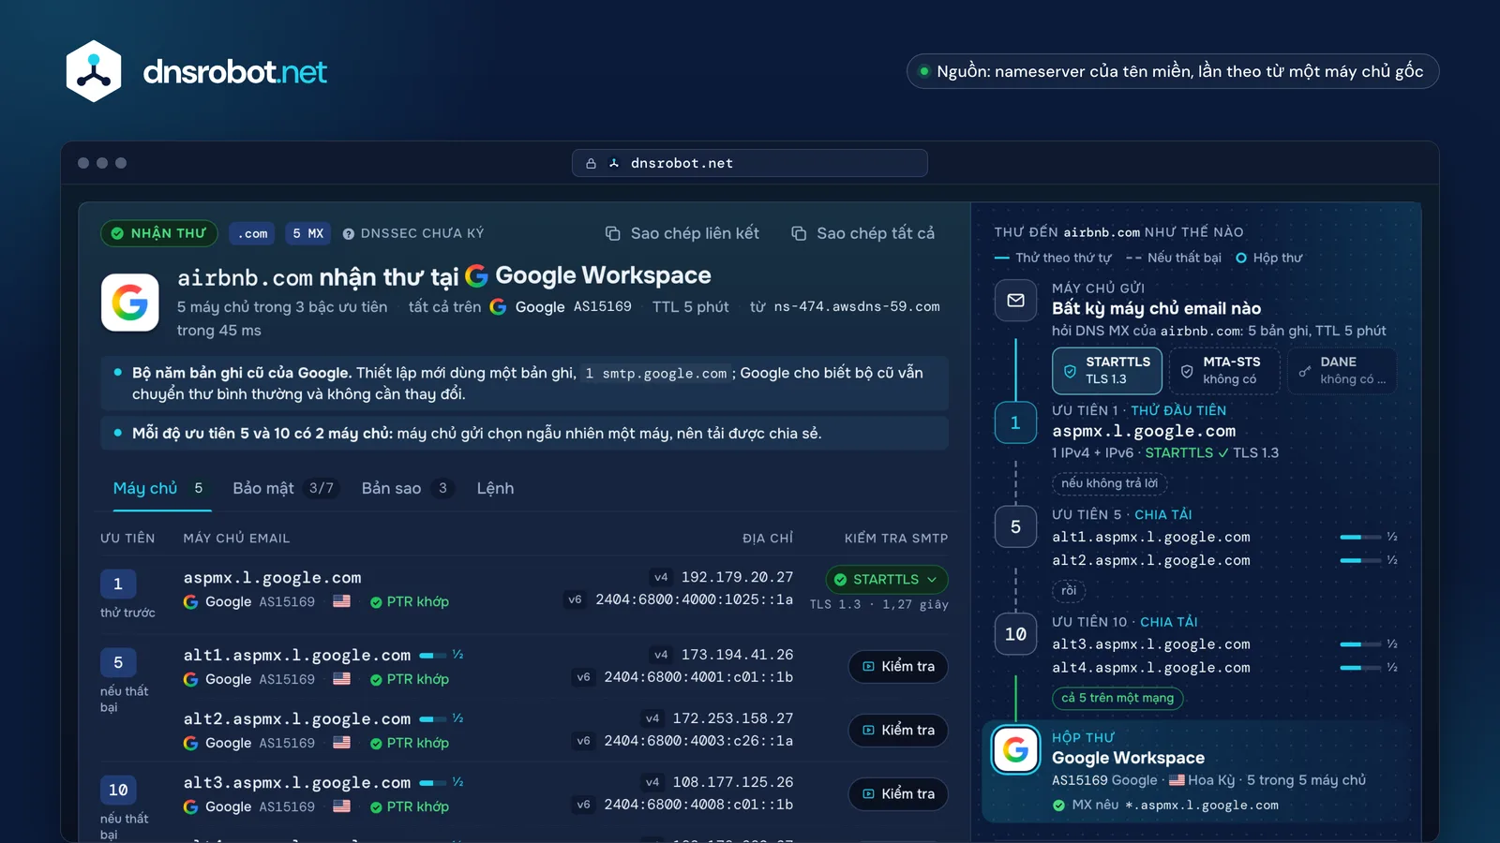The width and height of the screenshot is (1500, 843).
Task: Click the Sao chép liên kết button
Action: 682,233
